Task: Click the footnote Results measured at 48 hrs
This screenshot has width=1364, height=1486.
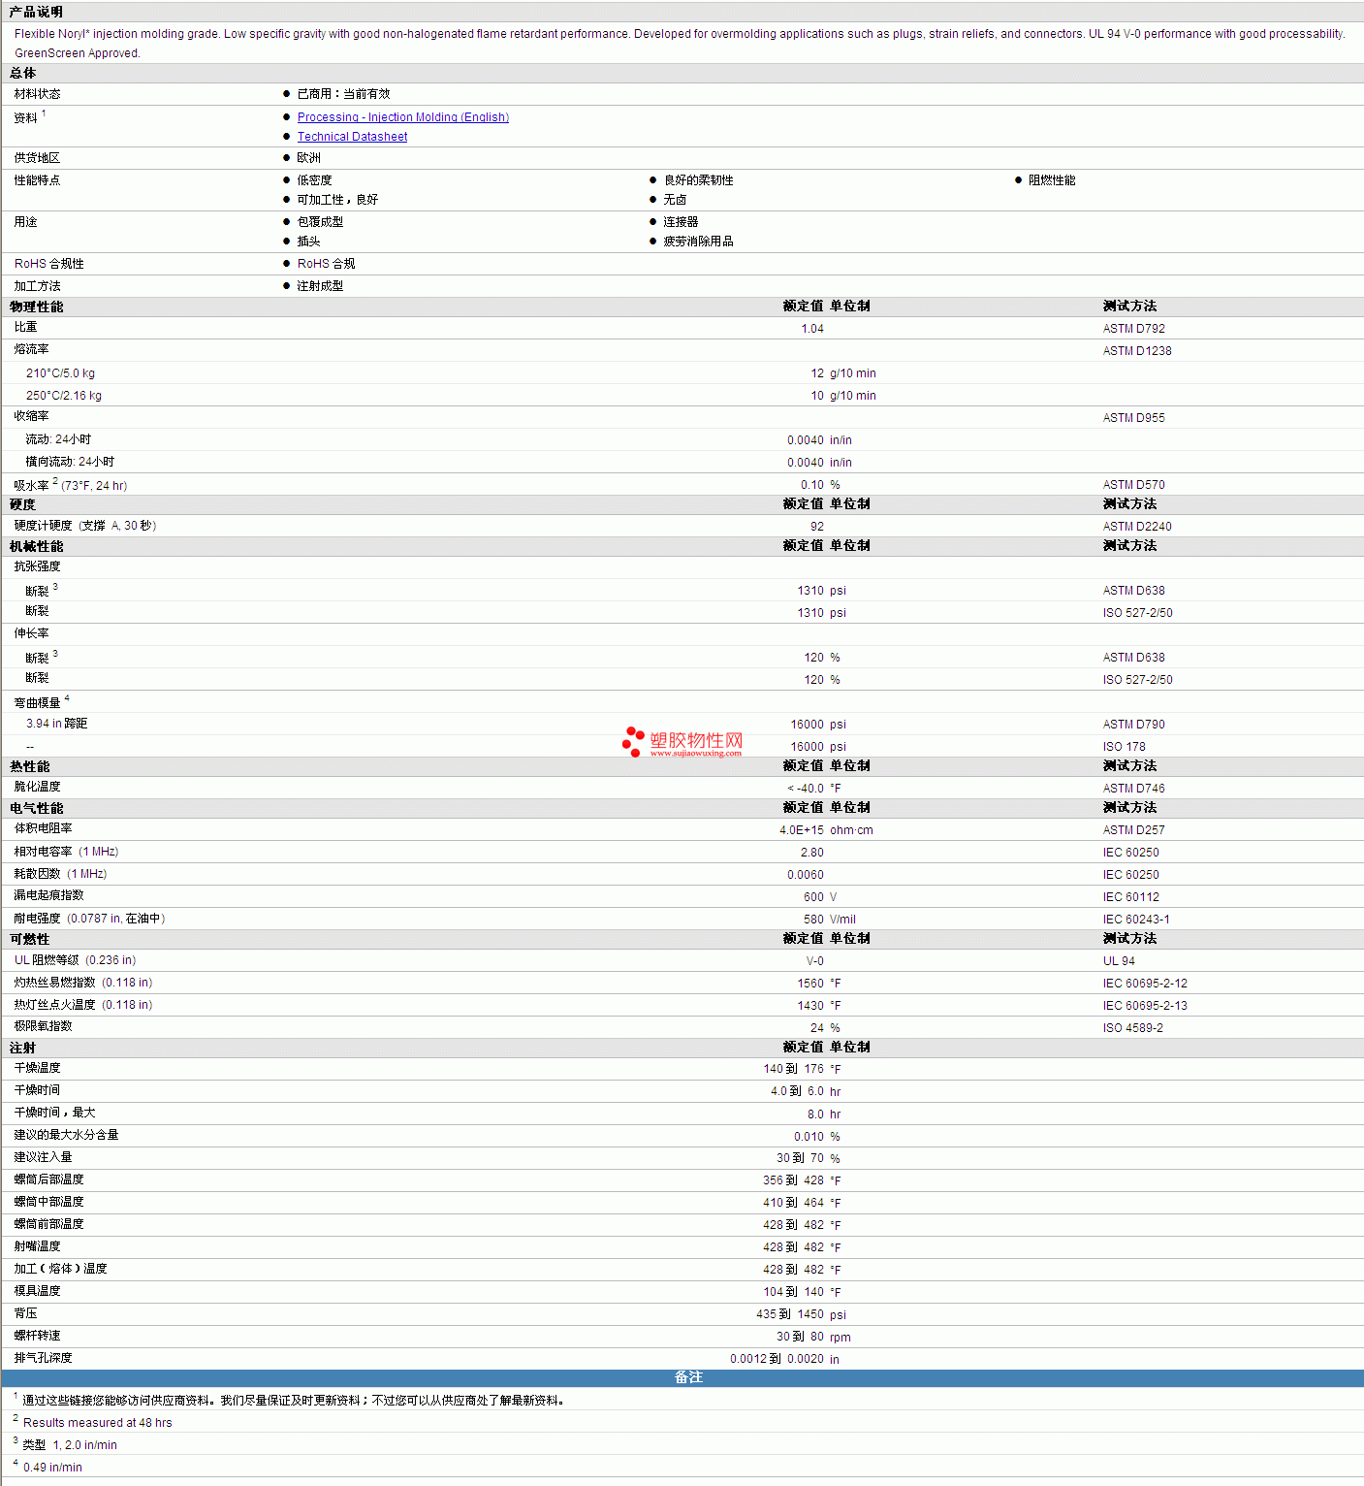Action: tap(97, 1423)
